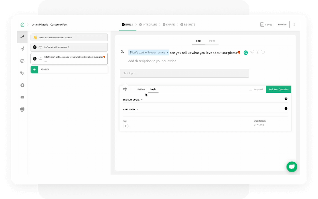The image size is (318, 199).
Task: Open the translation icon in sidebar
Action: tap(22, 73)
